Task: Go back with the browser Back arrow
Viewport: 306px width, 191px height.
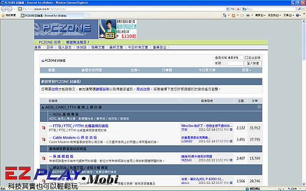Action: pos(4,9)
